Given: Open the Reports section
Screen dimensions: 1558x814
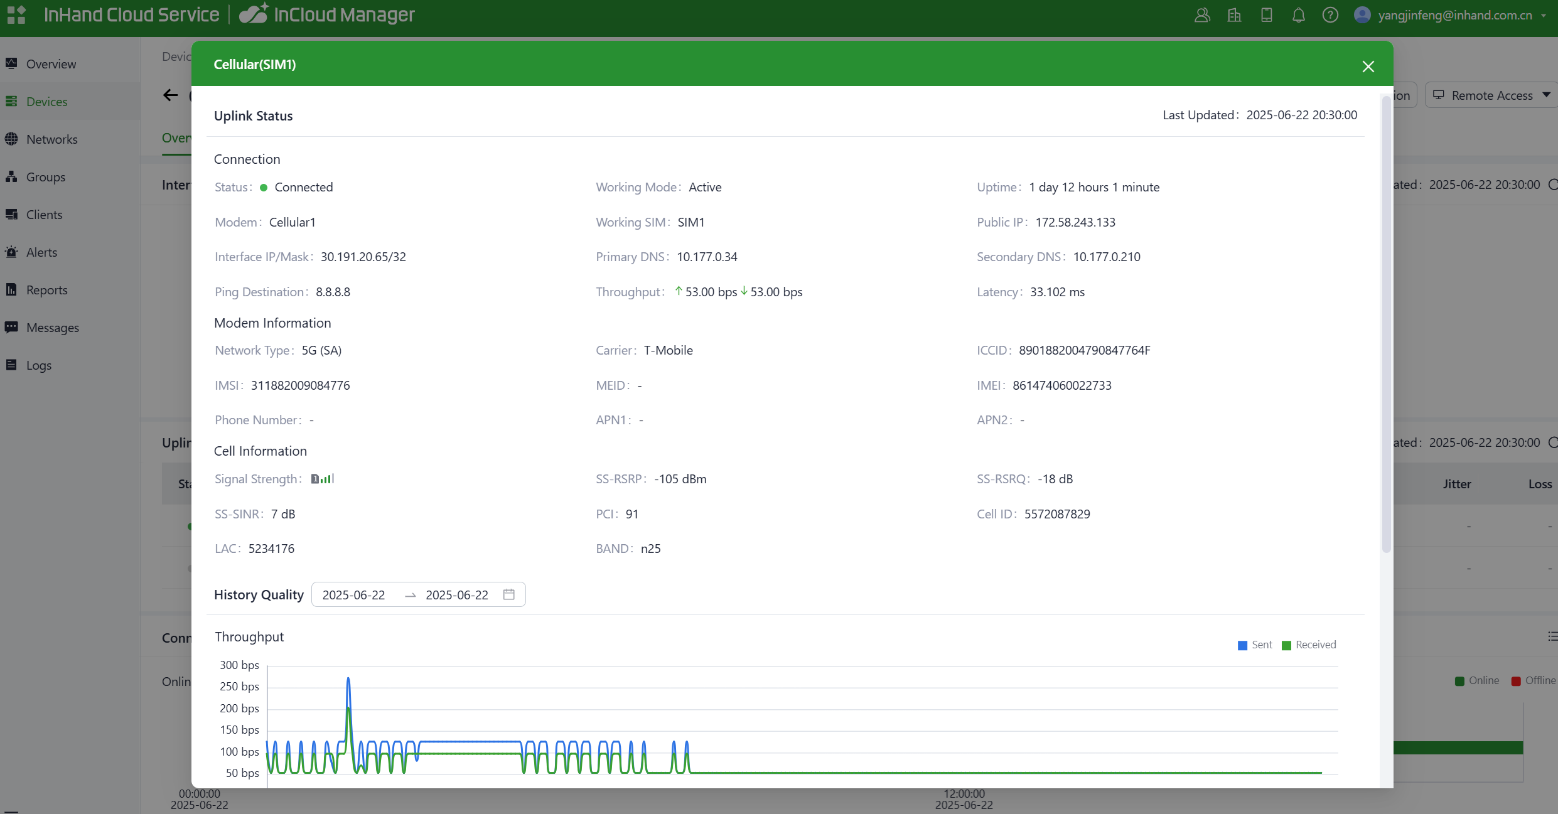Looking at the screenshot, I should pyautogui.click(x=46, y=290).
